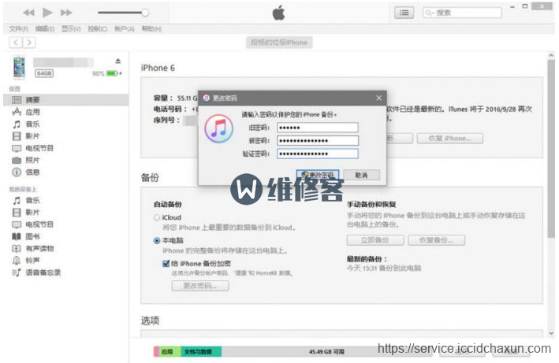
Task: Skip forward with the fast-forward button
Action: (x=66, y=13)
